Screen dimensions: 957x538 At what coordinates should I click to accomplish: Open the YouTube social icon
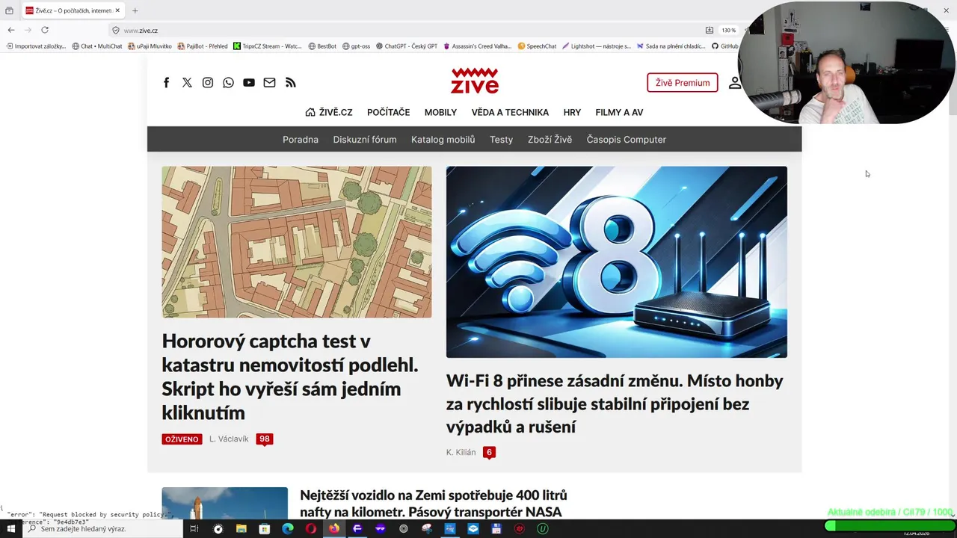tap(249, 83)
